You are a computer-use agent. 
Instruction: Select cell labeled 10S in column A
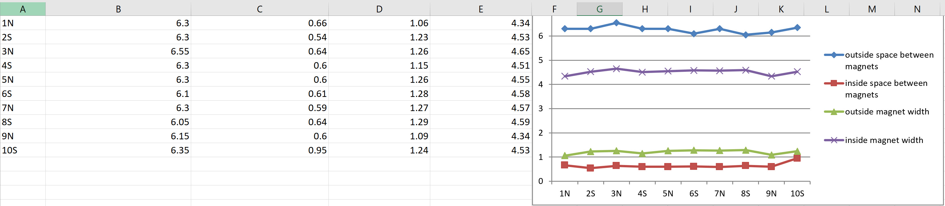(x=23, y=150)
